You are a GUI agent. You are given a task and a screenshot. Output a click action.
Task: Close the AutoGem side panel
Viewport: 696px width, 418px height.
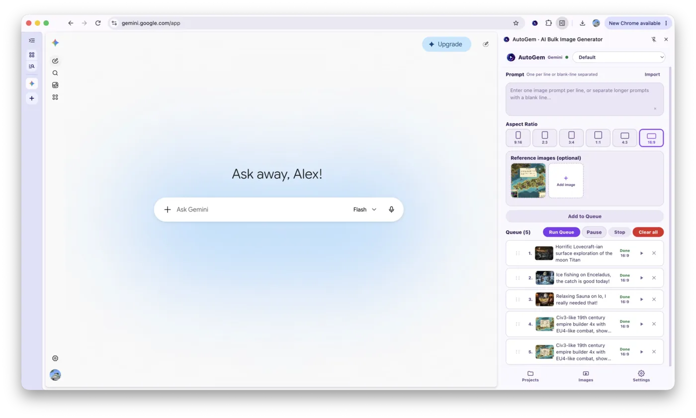(x=666, y=39)
